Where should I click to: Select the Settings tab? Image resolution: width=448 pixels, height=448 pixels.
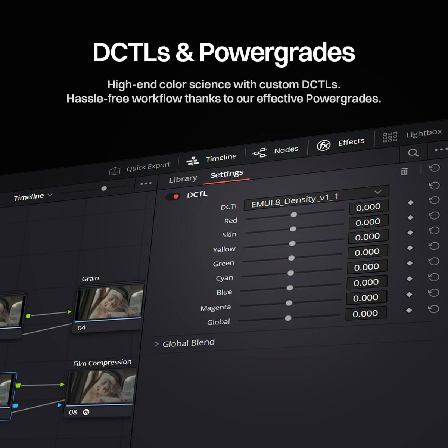[x=227, y=174]
